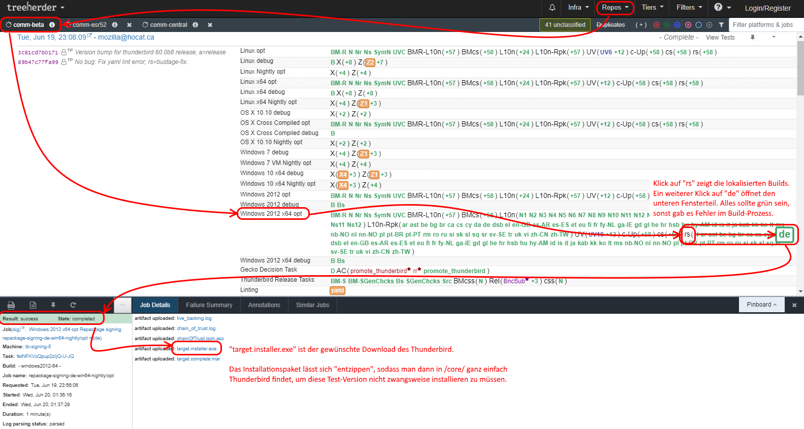Download target.installer.exe artifact

pos(197,349)
